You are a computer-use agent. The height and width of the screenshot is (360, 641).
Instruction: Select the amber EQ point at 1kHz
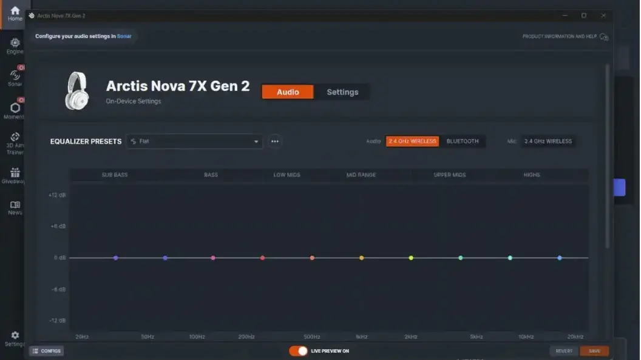tap(361, 258)
